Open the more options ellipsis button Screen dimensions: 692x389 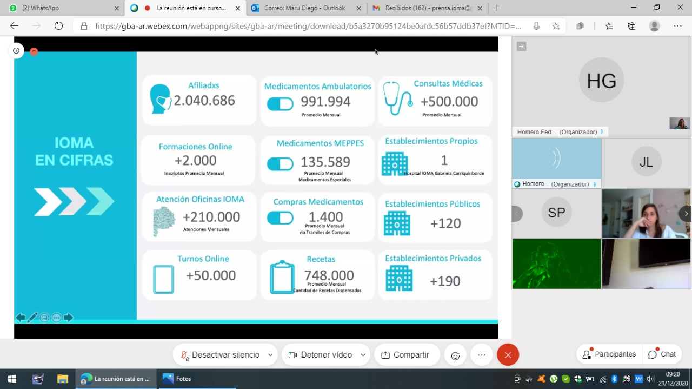[x=482, y=355]
